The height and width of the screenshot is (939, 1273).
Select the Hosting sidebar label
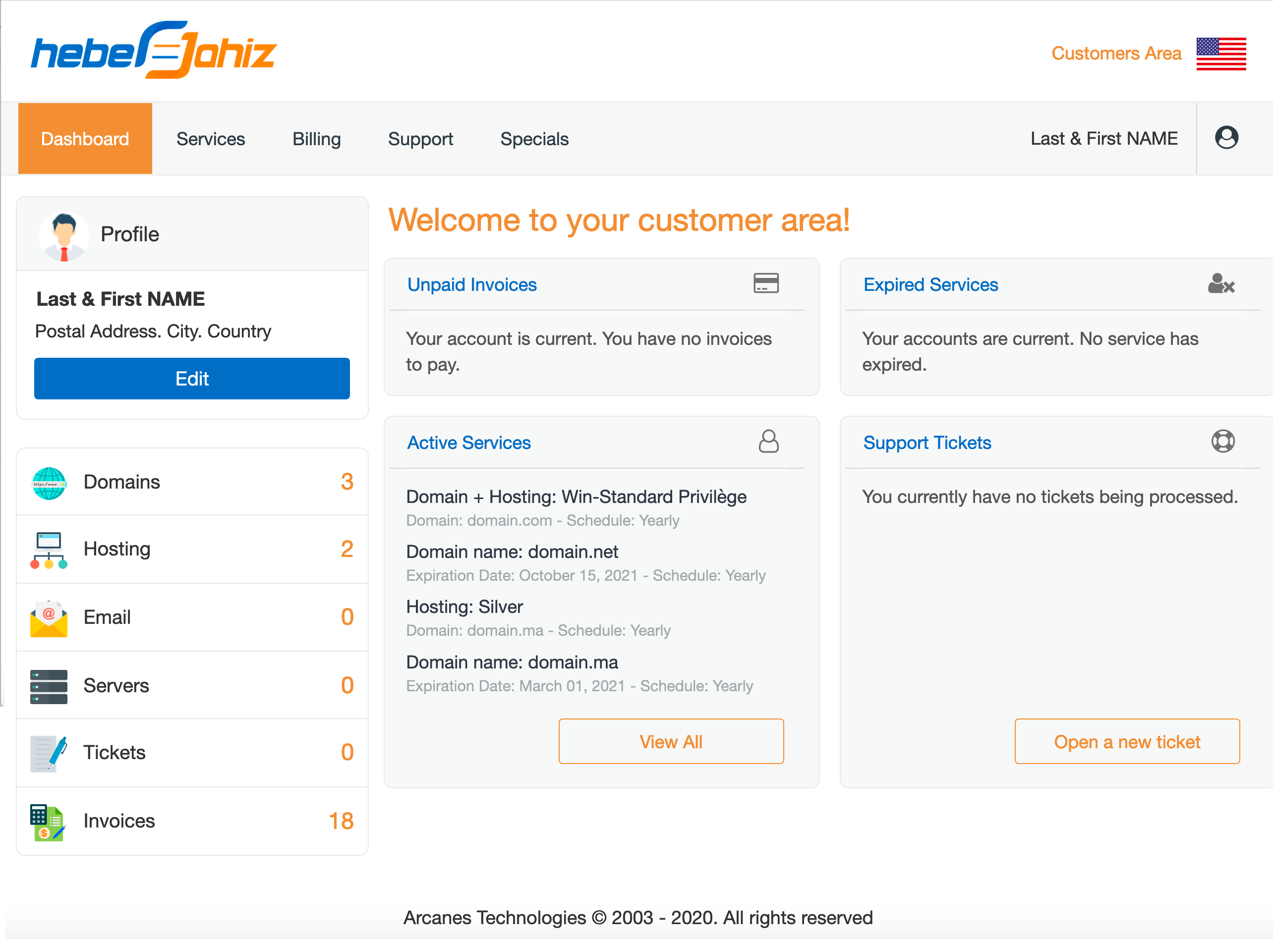(x=117, y=549)
